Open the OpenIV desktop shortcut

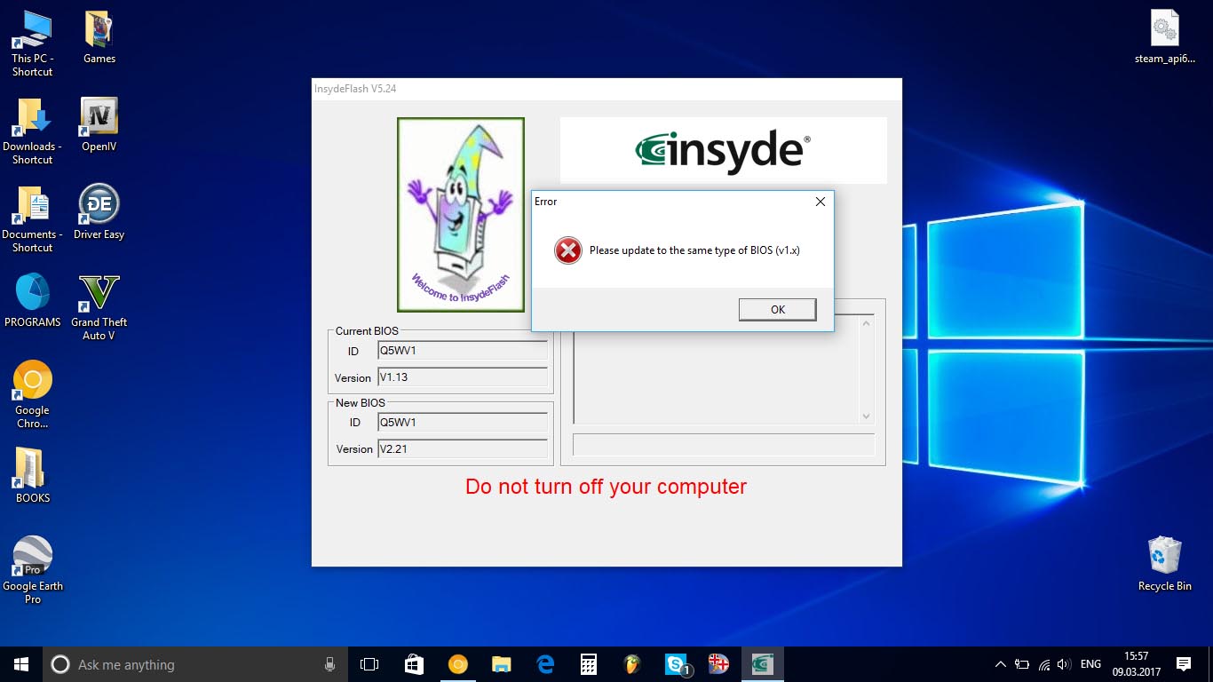point(99,126)
